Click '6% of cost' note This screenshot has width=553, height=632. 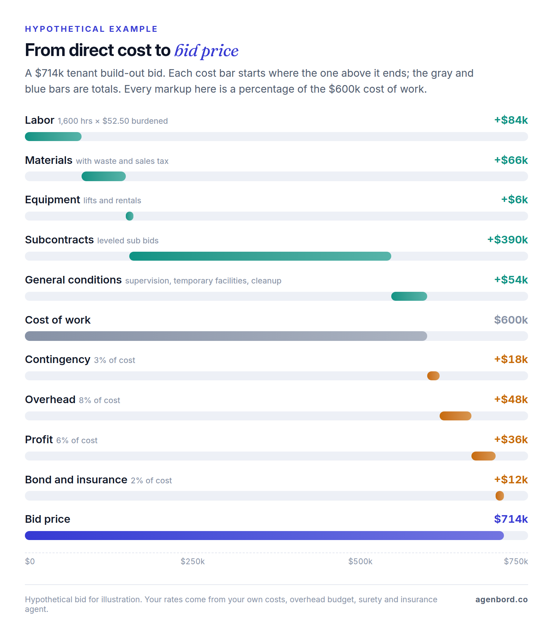77,440
